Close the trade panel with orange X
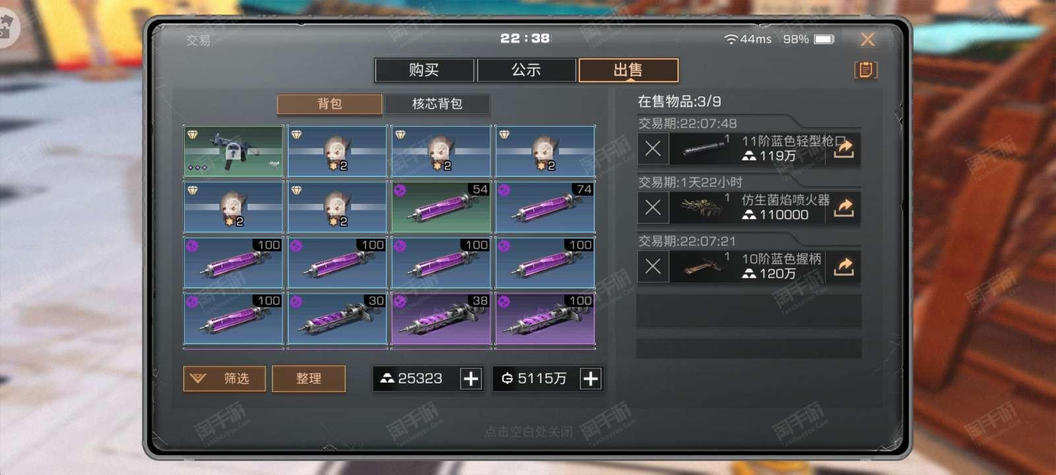This screenshot has height=475, width=1056. [x=868, y=40]
